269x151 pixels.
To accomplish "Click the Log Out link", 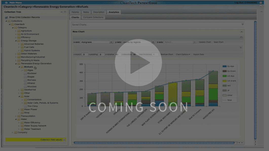I will tap(246, 3).
